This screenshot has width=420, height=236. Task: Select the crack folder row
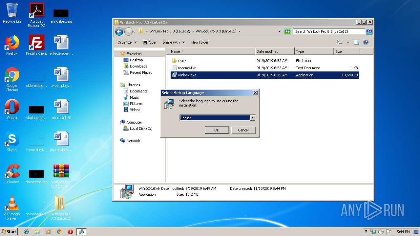coord(264,61)
